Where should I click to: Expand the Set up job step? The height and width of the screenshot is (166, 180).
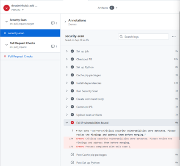point(67,51)
